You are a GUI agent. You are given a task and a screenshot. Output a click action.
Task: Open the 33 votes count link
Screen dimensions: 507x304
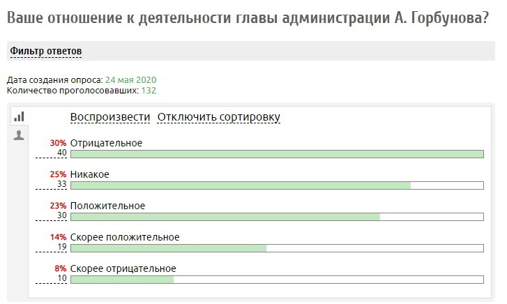tap(61, 185)
